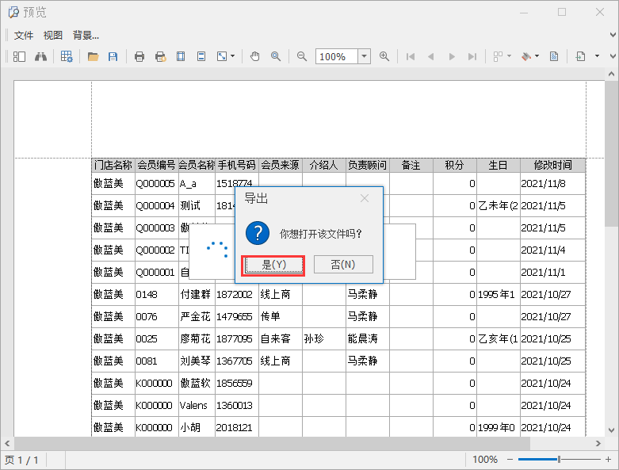The height and width of the screenshot is (470, 619).
Task: Decline opening the file with 否(N)
Action: point(343,265)
